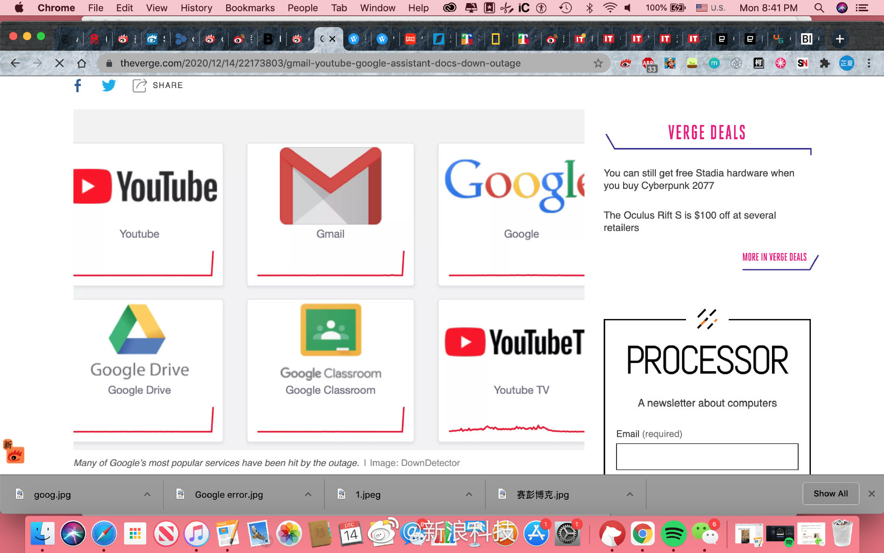Open a new tab with plus button

pos(839,39)
